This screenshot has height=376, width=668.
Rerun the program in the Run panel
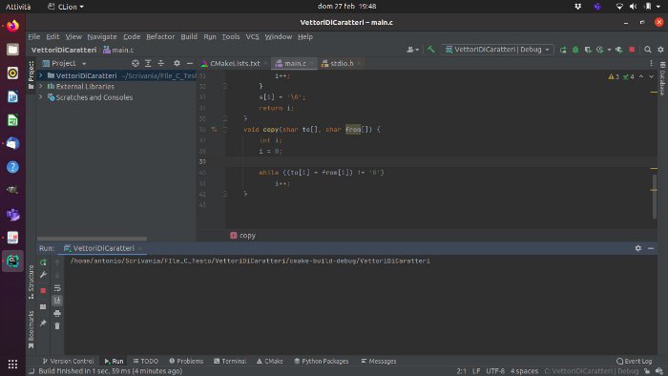click(x=43, y=262)
